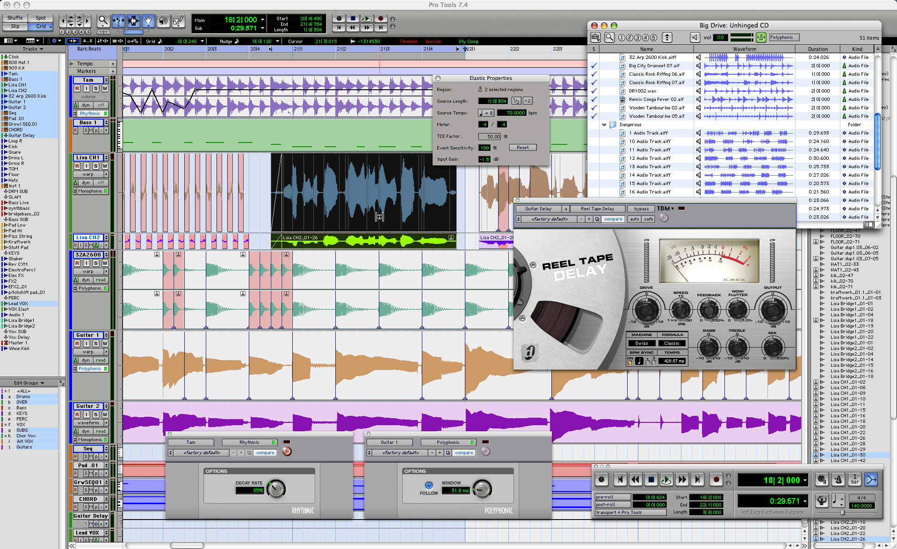The width and height of the screenshot is (897, 549).
Task: Click the Kind column header
Action: tap(857, 49)
